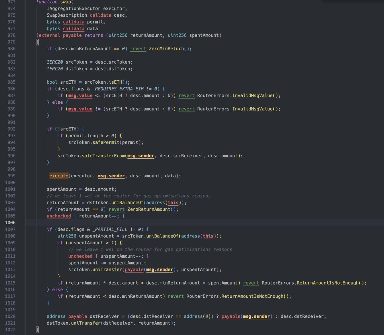Click line number 999 in the gutter
The image size is (384, 335).
click(11, 176)
